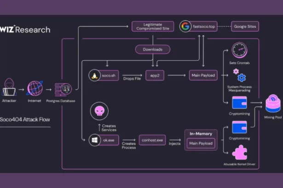Screen dimensions: 283x188
Task: Click the Mining Pool bitcoin icon
Action: click(x=273, y=104)
